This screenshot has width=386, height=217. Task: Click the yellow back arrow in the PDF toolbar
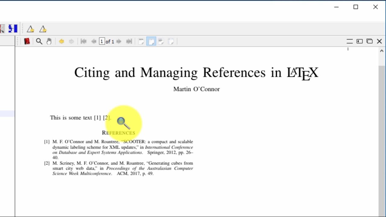(62, 41)
